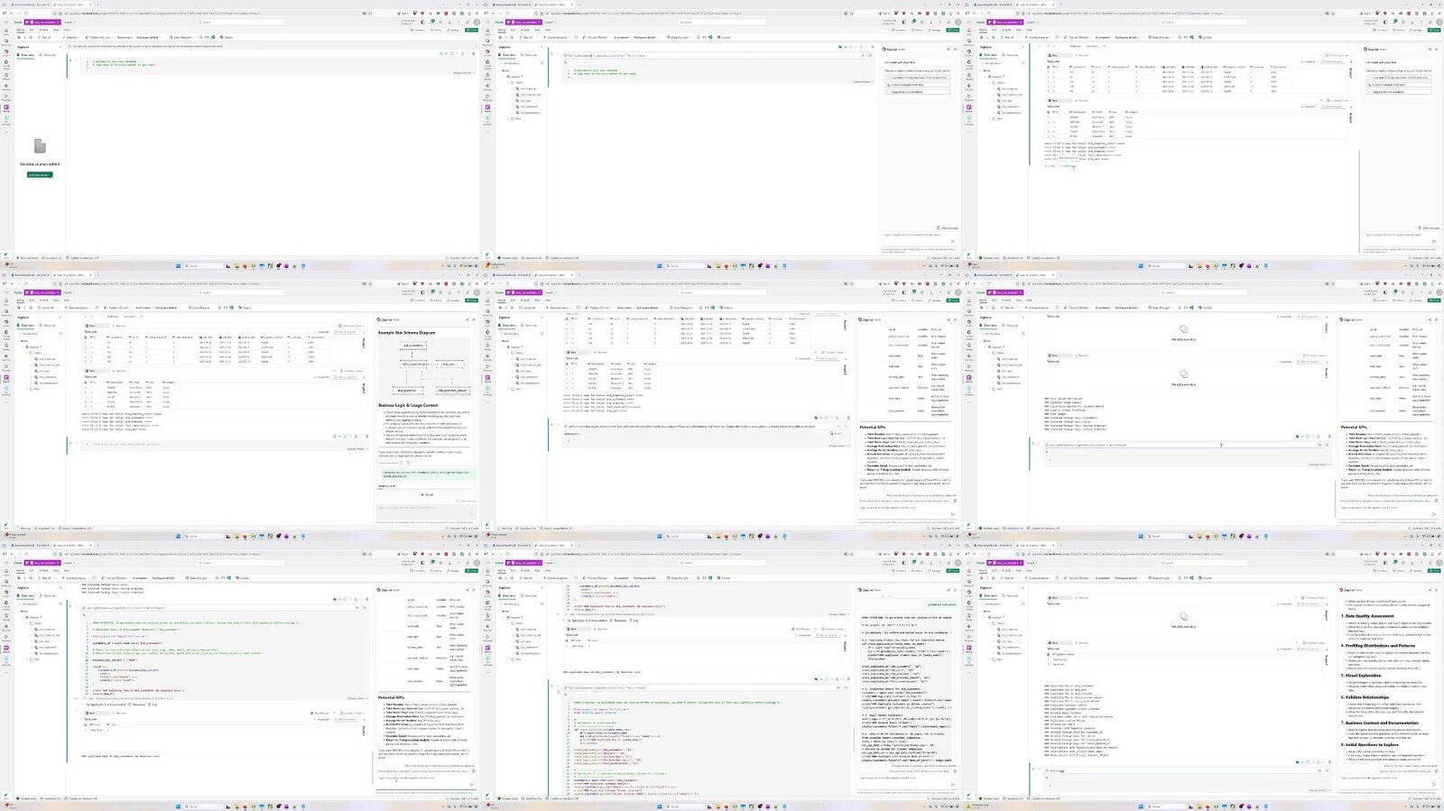Select Data items tab in top-left frame Explorer

27,55
